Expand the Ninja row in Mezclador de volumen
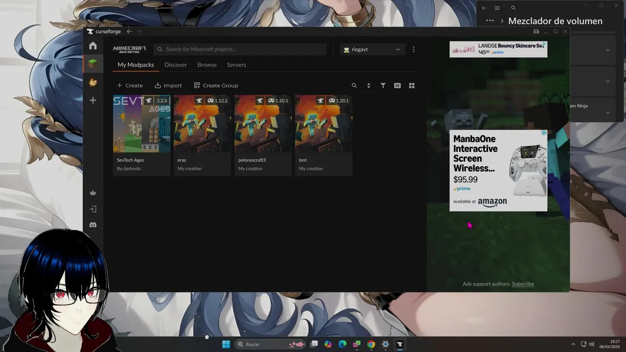This screenshot has height=352, width=626. point(608,112)
